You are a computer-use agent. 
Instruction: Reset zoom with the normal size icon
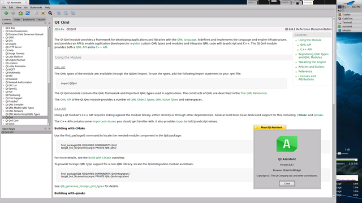[73, 13]
